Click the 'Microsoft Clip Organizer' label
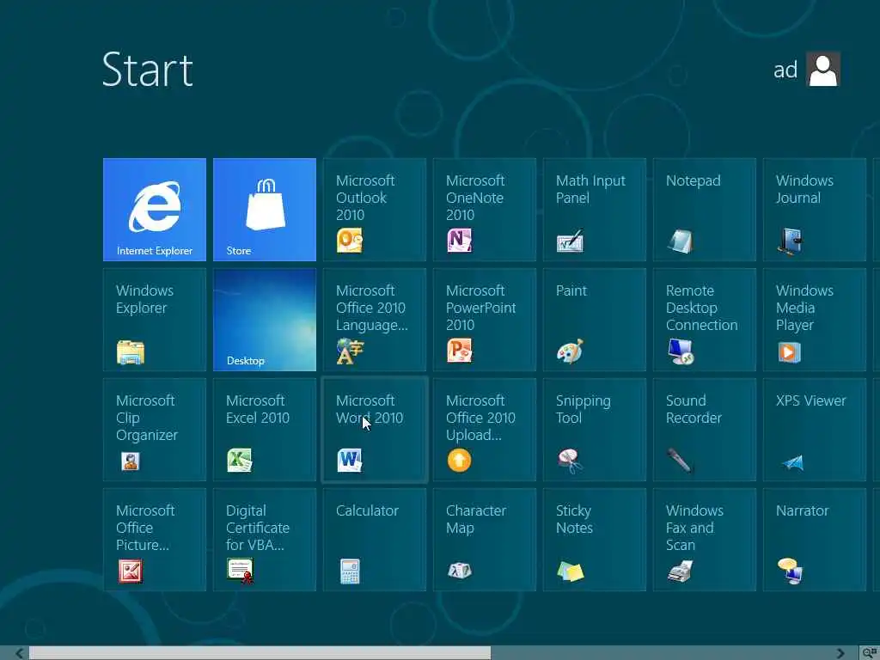 point(146,418)
